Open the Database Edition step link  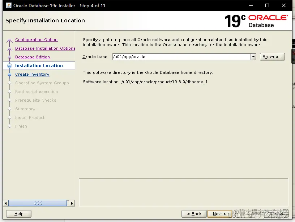[x=33, y=57]
